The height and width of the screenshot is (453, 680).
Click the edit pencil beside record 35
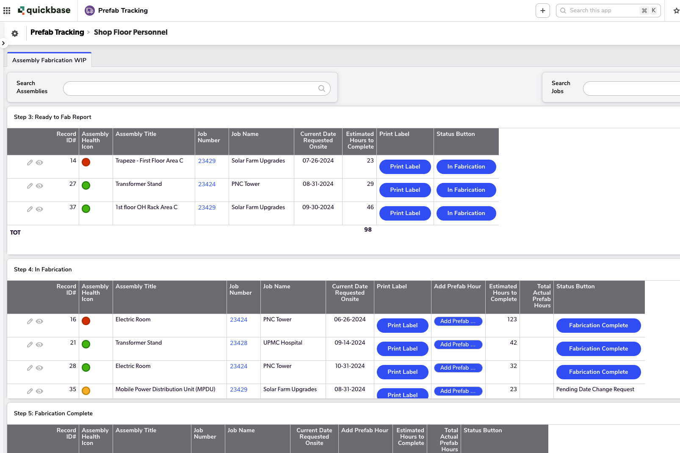click(30, 391)
